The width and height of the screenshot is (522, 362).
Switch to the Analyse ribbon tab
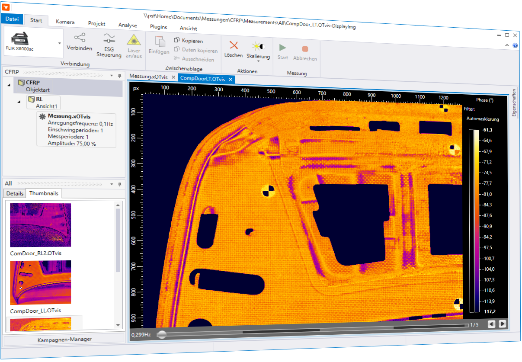[x=128, y=25]
